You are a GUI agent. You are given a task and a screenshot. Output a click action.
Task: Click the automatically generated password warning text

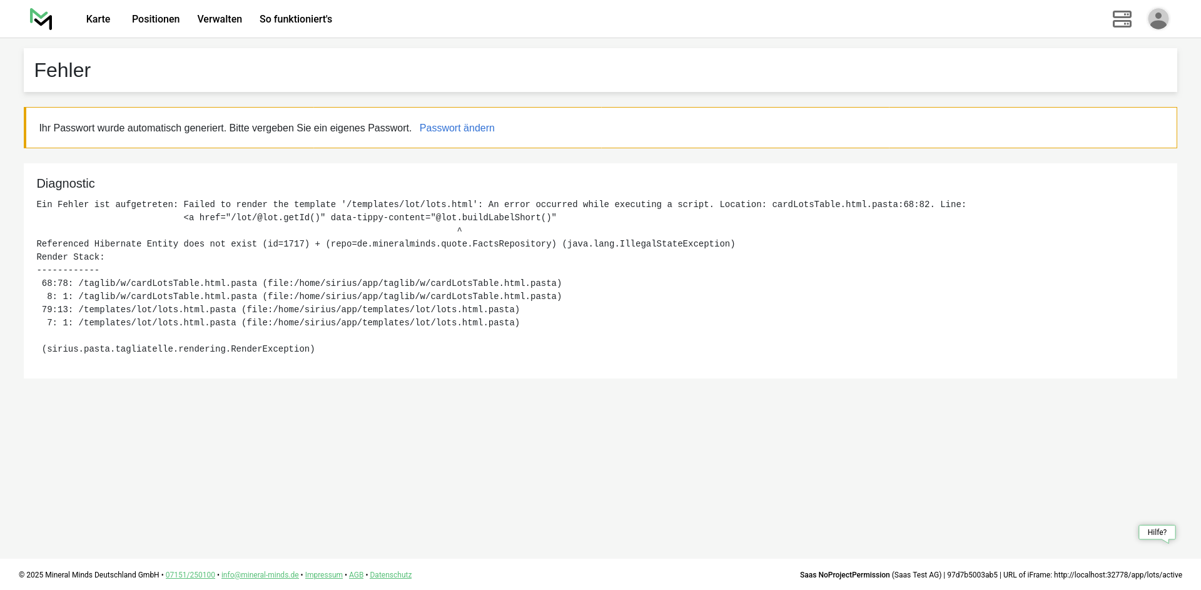pos(225,128)
